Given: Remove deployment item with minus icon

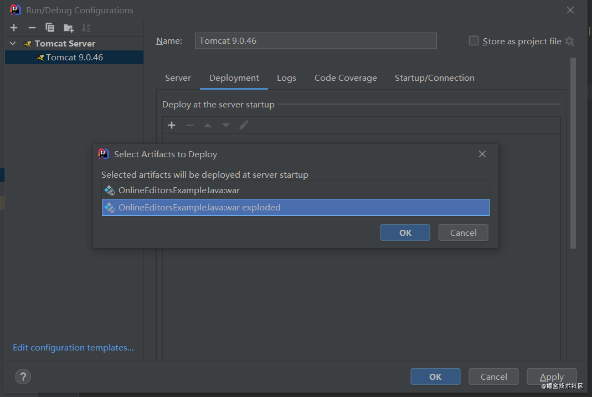Looking at the screenshot, I should coord(190,125).
